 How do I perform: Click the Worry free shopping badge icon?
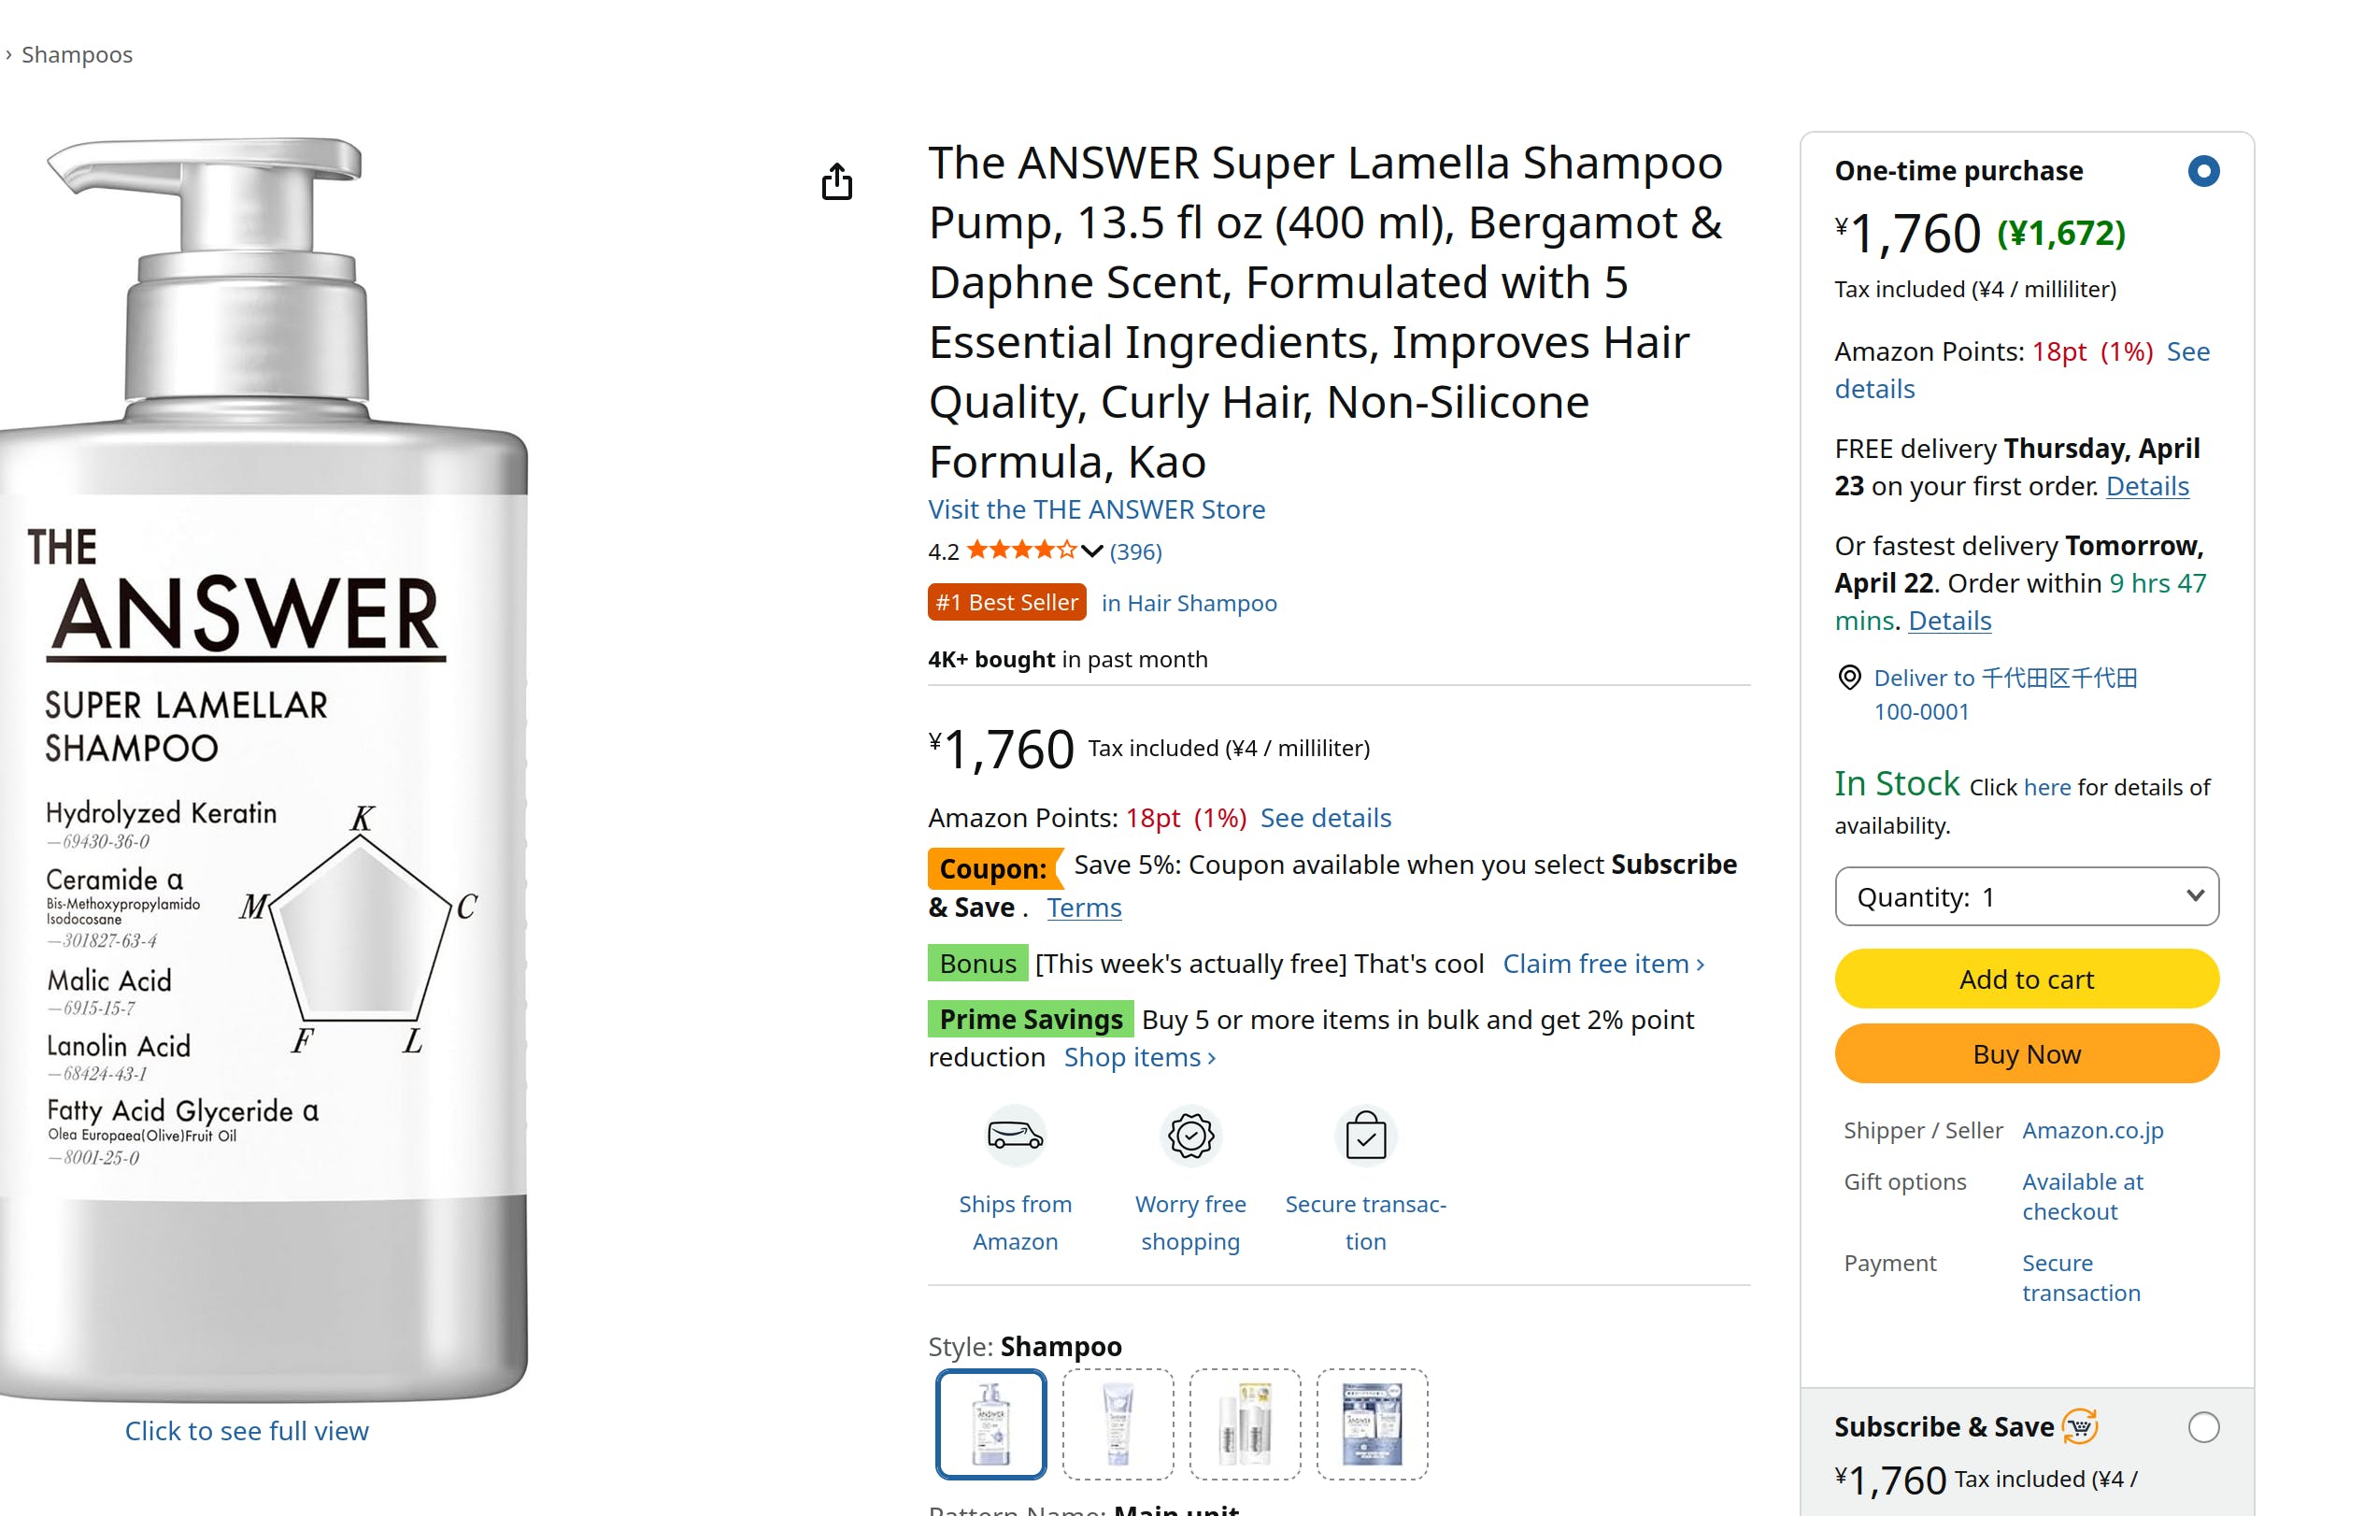[x=1189, y=1136]
